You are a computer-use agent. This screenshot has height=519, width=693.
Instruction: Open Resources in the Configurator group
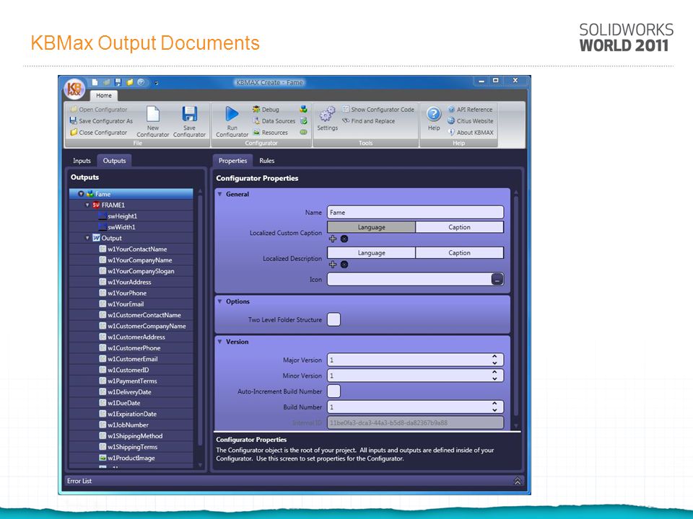pyautogui.click(x=270, y=133)
